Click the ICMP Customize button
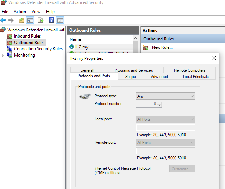Screen dimensions: 225x189 pyautogui.click(x=182, y=169)
